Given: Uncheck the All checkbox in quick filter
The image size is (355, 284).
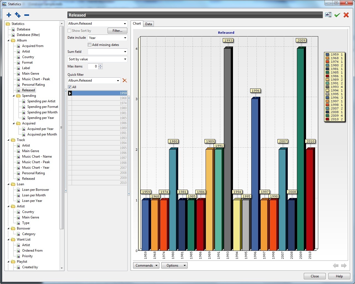Looking at the screenshot, I should coord(69,87).
